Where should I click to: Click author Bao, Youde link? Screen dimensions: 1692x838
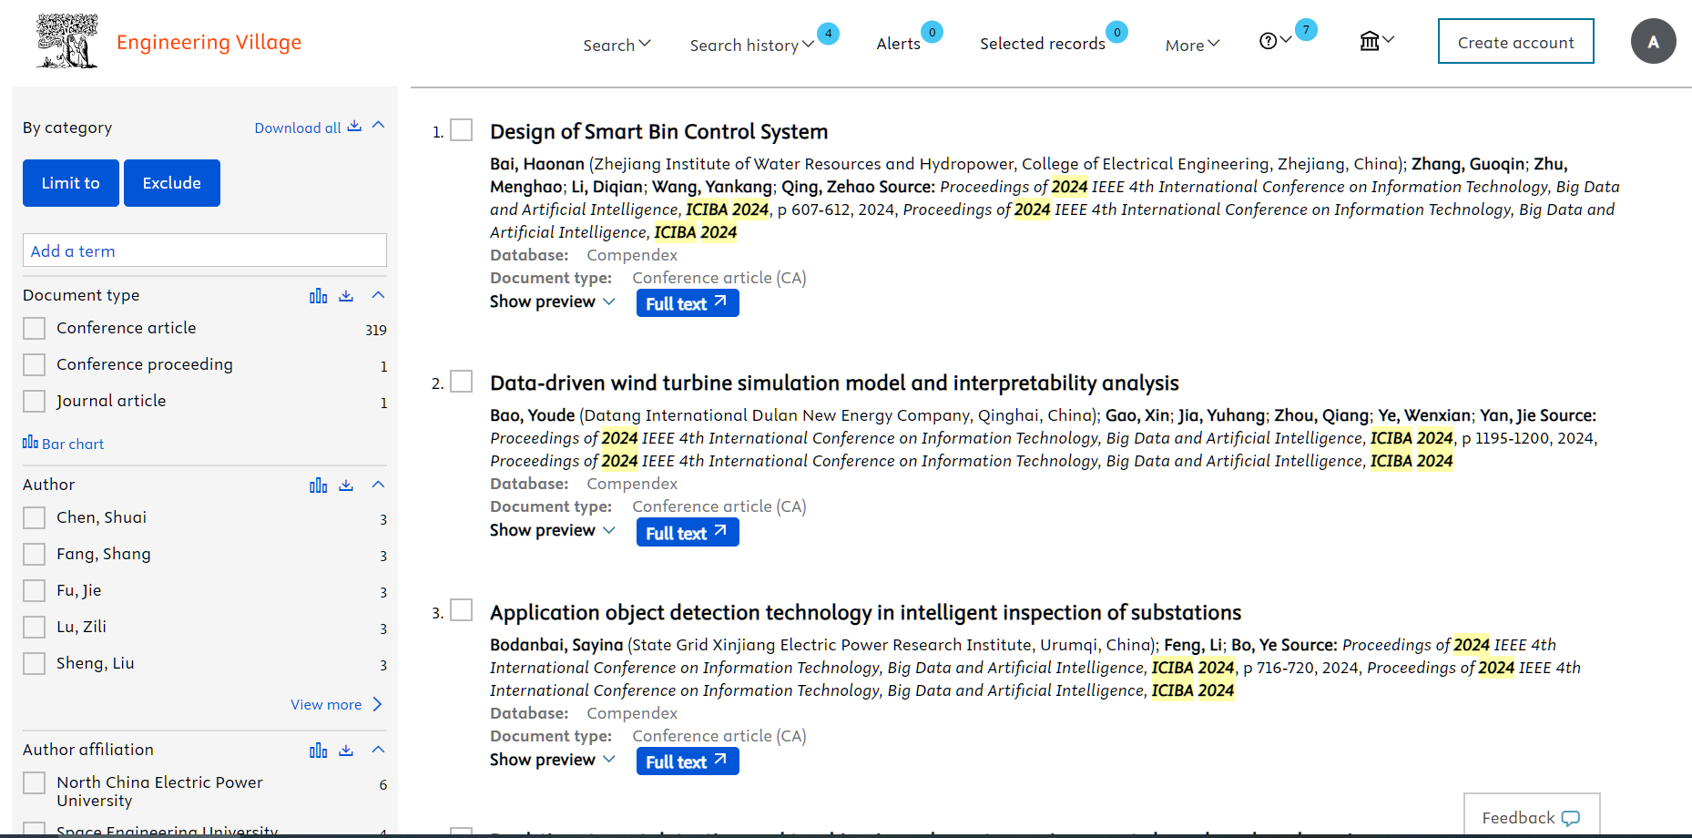pos(533,415)
